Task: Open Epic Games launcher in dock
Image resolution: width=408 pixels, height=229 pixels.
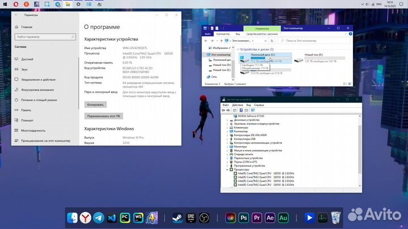Action: coord(191,218)
